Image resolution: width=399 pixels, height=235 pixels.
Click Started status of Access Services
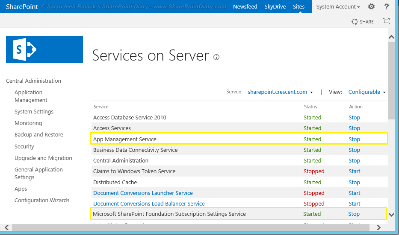click(x=313, y=128)
